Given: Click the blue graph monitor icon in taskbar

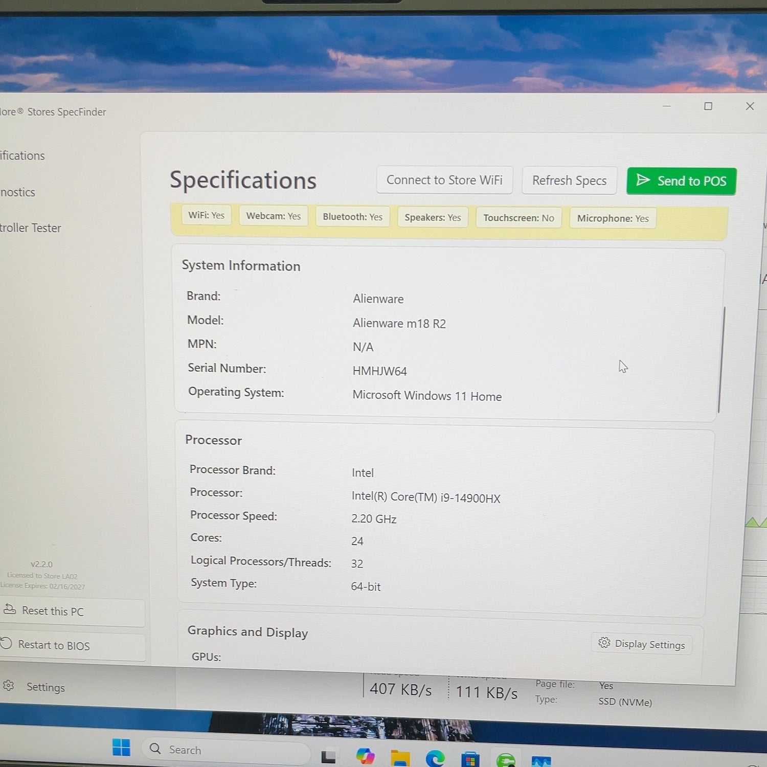Looking at the screenshot, I should point(542,761).
